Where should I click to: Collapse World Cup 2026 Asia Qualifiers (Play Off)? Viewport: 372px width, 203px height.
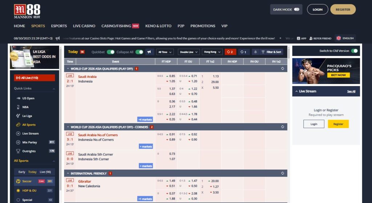tap(68, 68)
